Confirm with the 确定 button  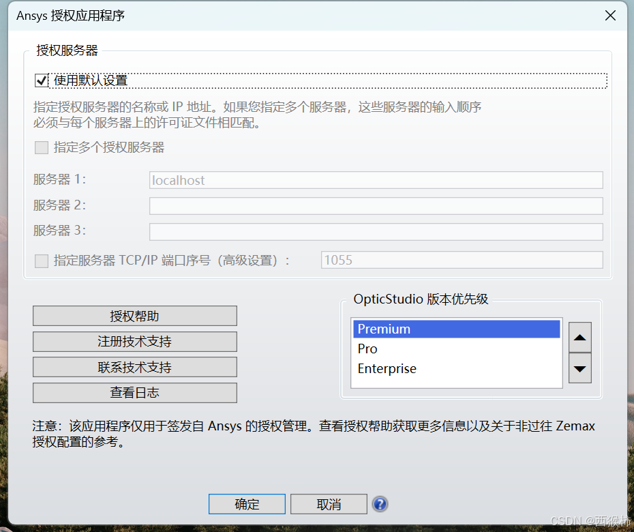tap(247, 504)
